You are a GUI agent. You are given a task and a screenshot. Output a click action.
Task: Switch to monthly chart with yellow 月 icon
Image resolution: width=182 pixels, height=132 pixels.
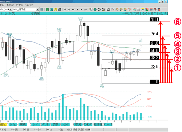point(55,9)
